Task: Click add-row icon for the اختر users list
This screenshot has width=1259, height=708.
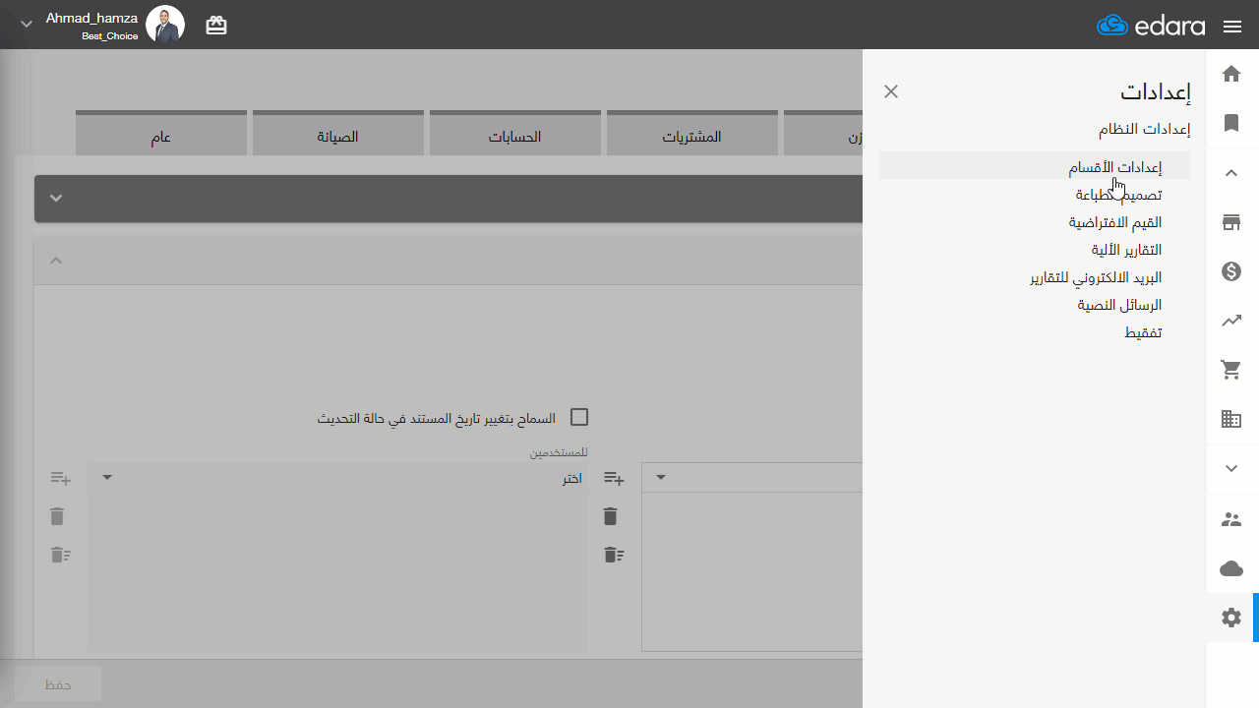Action: coord(61,479)
